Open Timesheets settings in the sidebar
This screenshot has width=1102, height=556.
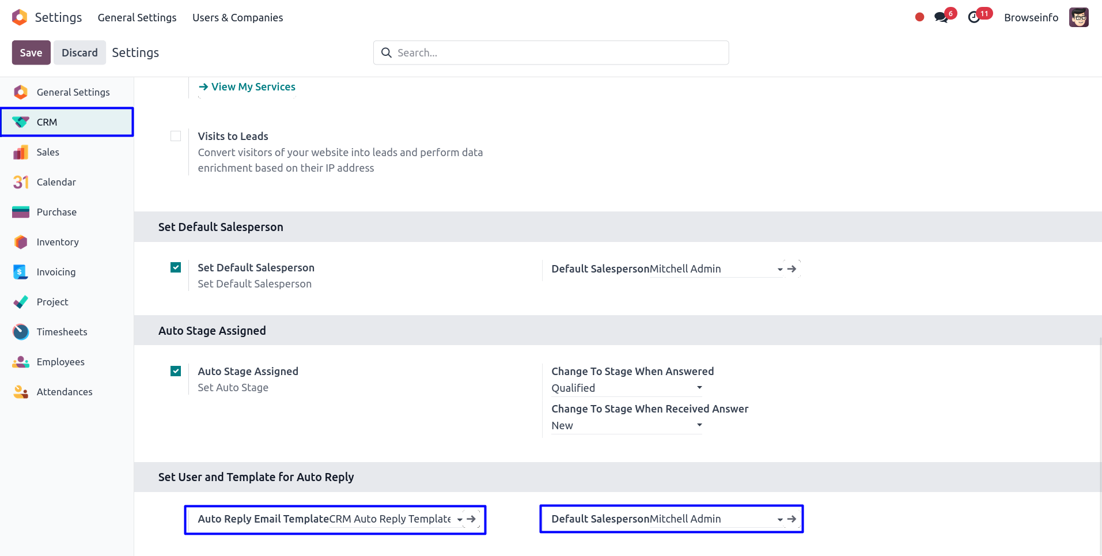click(62, 332)
